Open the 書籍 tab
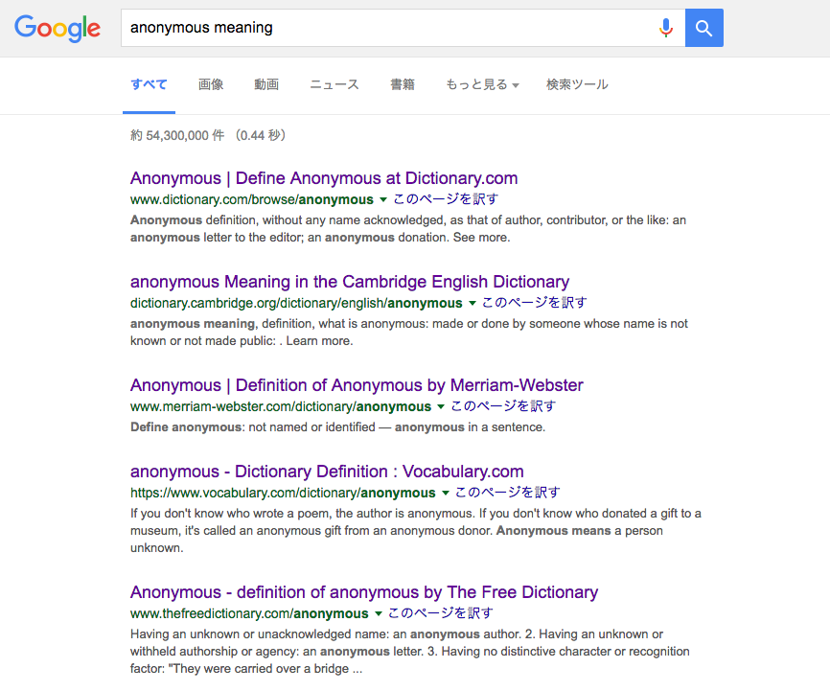This screenshot has width=830, height=691. (403, 84)
